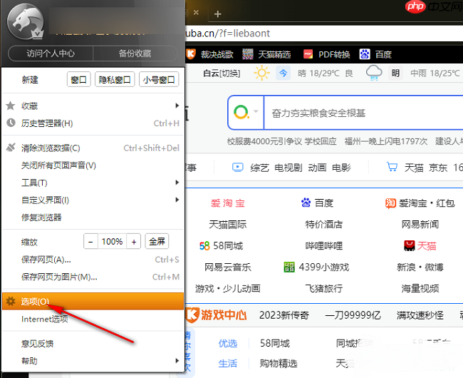
Task: Select 清除浏览数据(C) menu entry
Action: [x=93, y=148]
